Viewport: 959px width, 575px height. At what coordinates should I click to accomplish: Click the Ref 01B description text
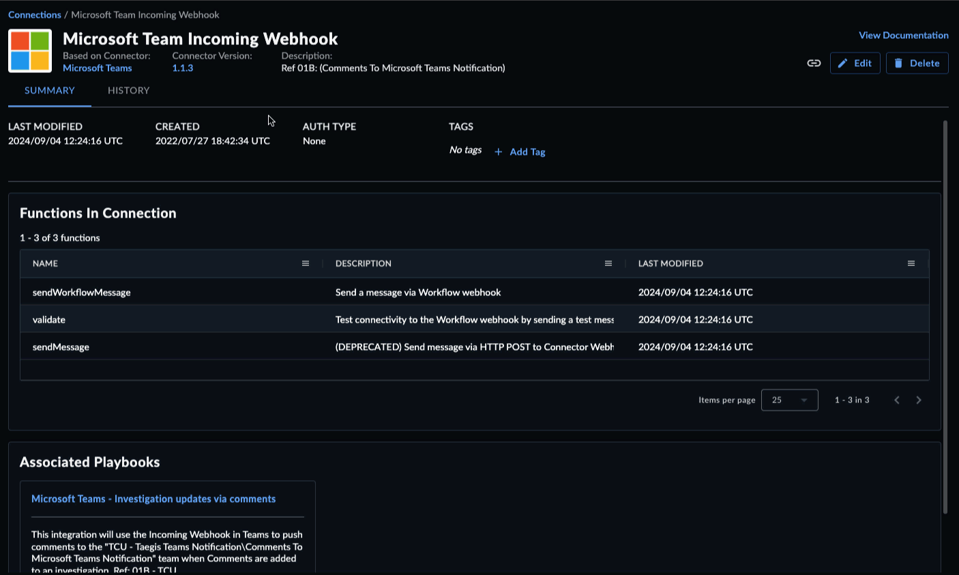click(x=393, y=68)
